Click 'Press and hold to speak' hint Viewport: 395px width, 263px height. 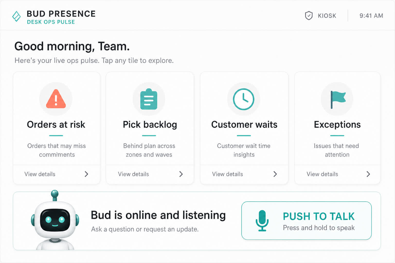click(319, 228)
